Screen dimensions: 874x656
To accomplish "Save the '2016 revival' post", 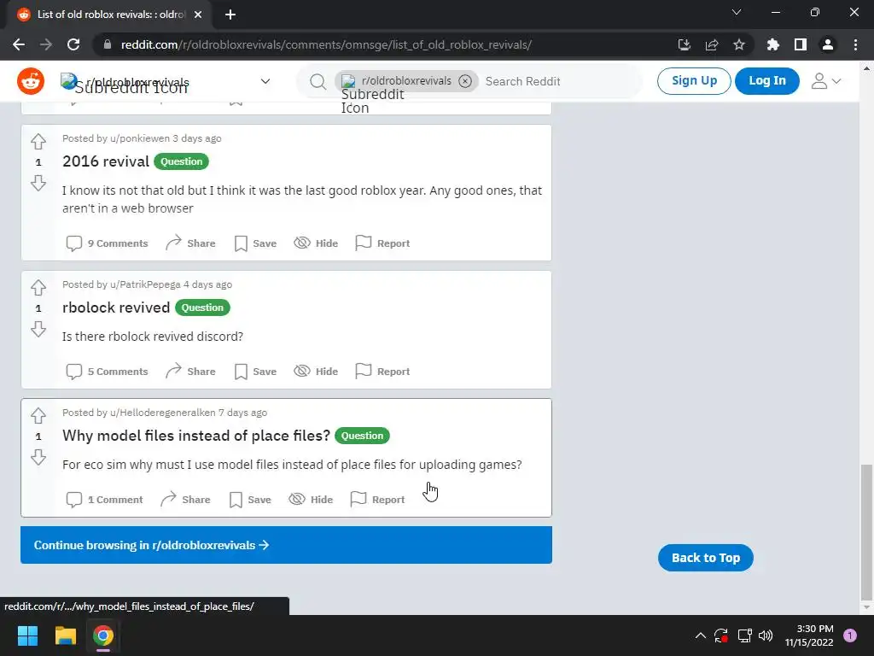I will [255, 243].
